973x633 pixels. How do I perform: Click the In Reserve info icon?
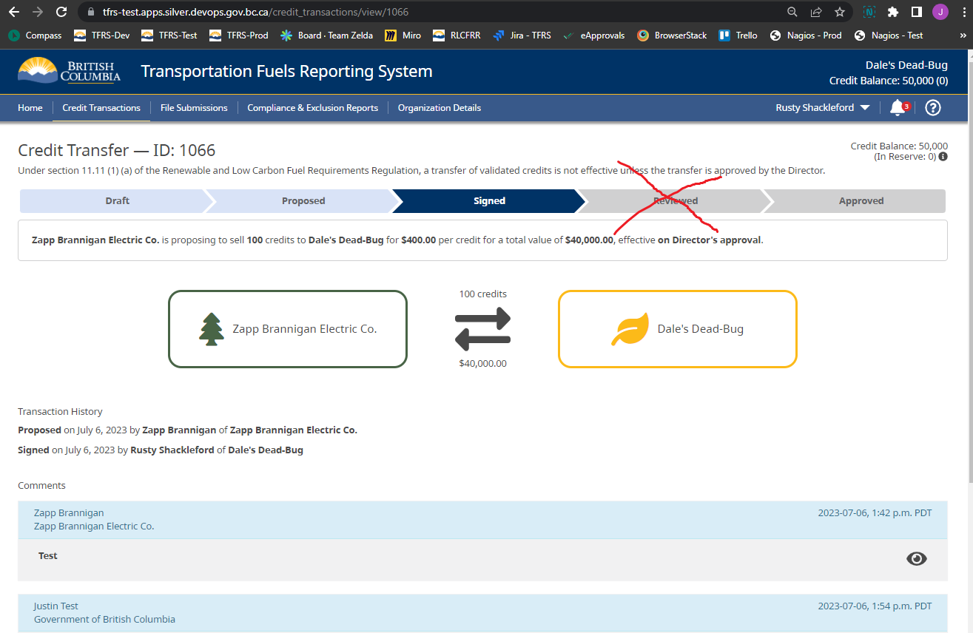943,157
